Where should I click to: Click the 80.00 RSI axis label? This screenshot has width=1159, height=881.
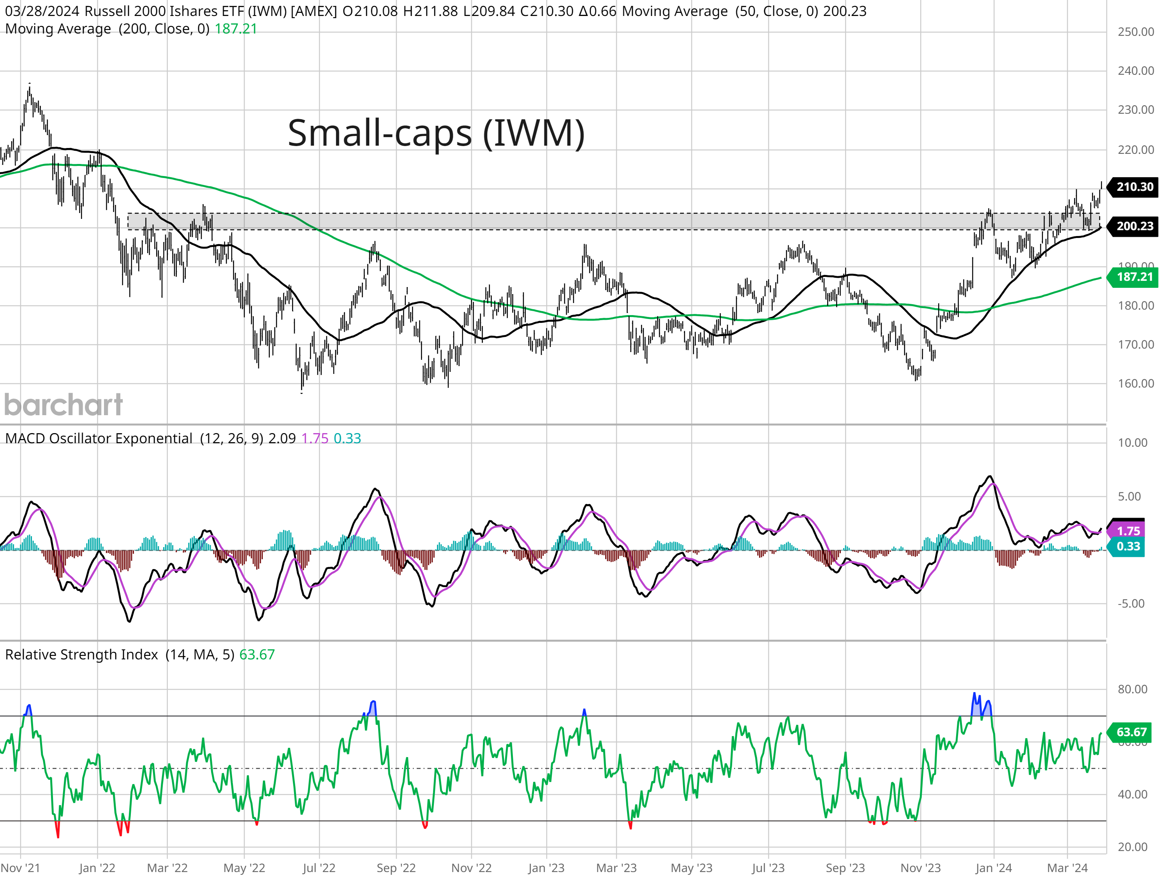pyautogui.click(x=1133, y=689)
